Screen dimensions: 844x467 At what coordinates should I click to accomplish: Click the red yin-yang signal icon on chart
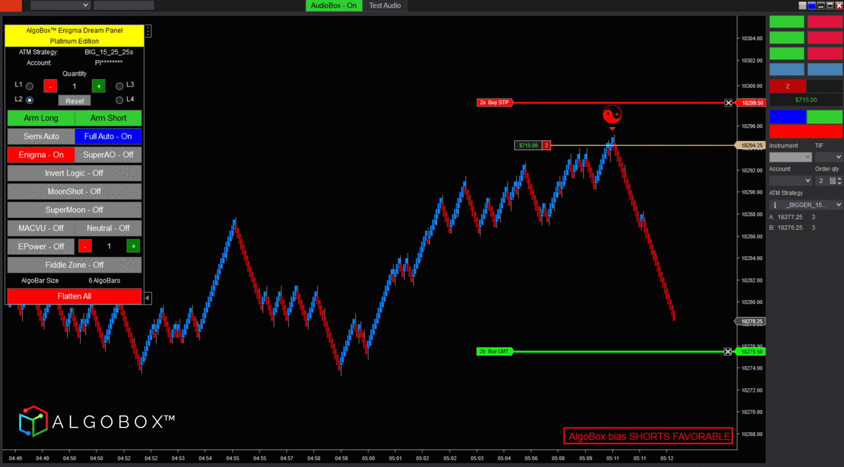tap(612, 115)
